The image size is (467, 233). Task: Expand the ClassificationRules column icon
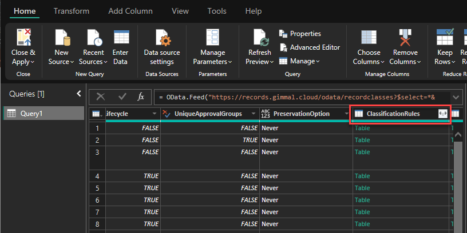point(442,114)
